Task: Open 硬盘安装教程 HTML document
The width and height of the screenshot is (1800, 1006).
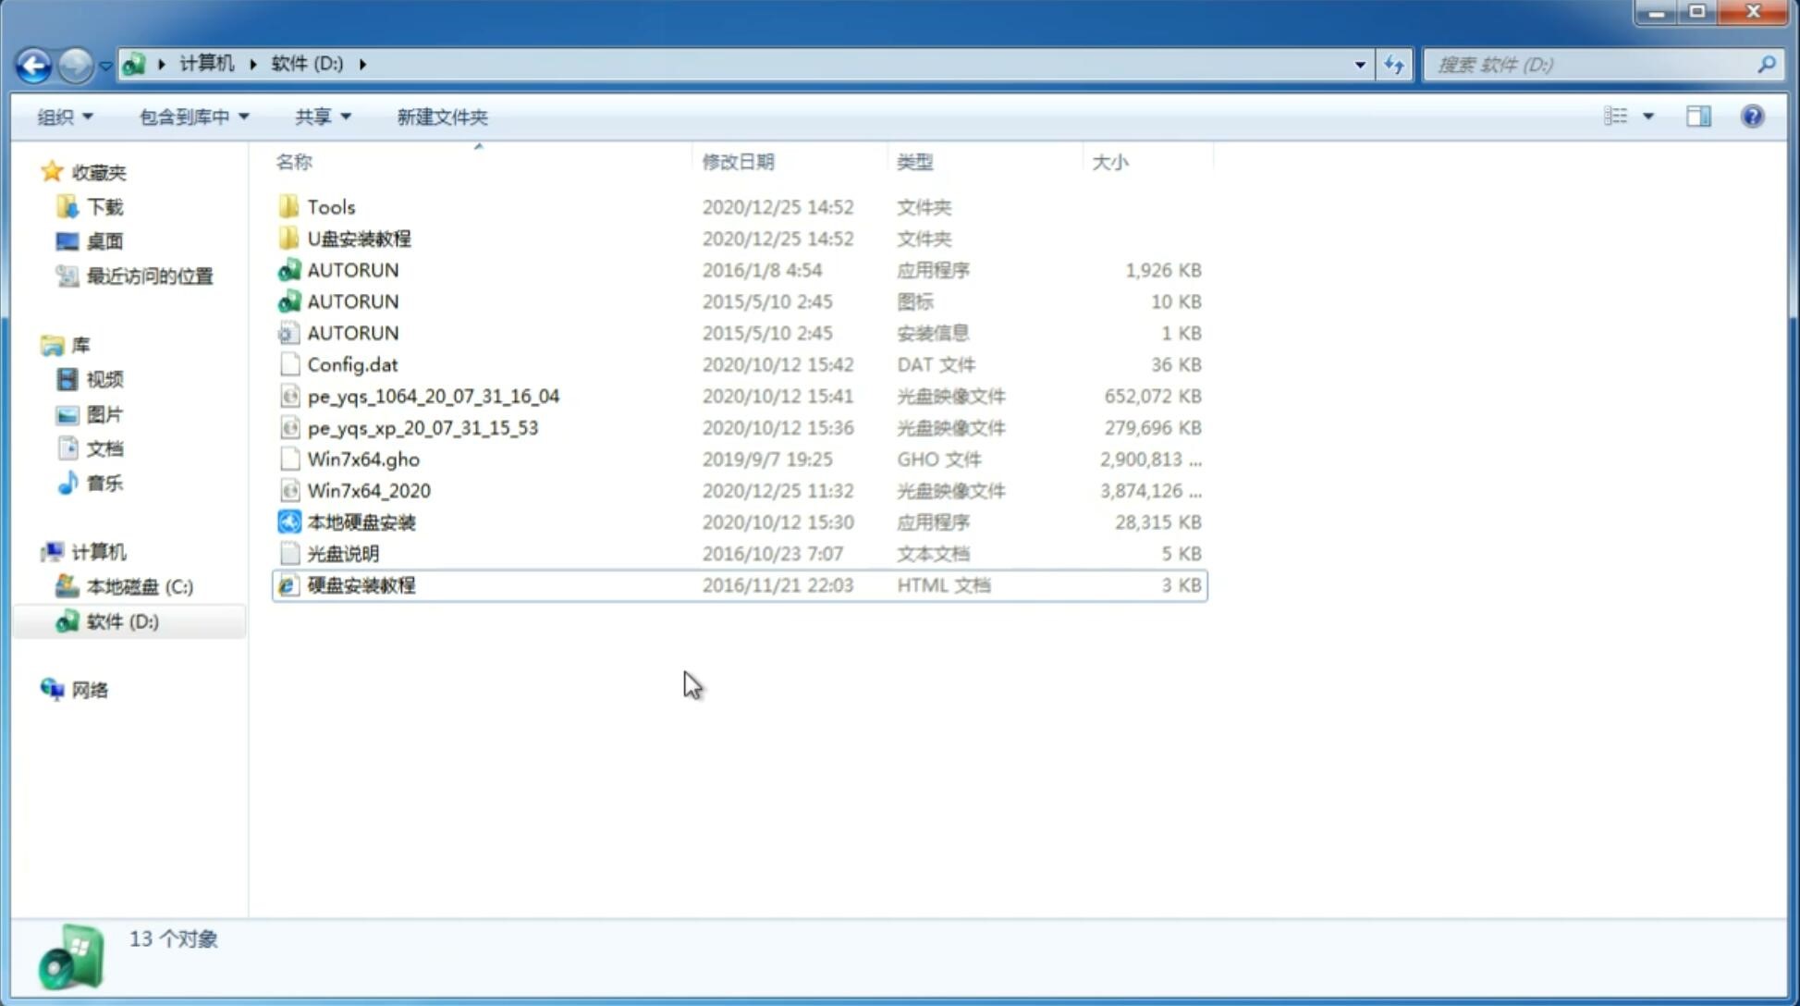Action: point(361,584)
